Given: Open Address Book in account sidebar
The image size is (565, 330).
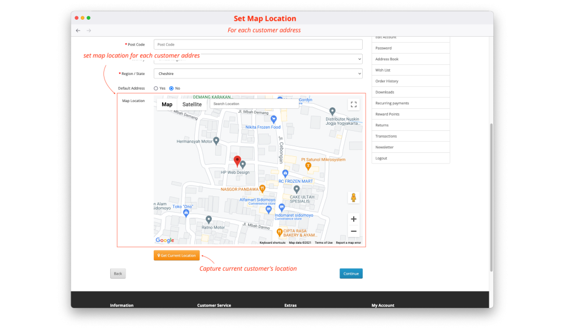Looking at the screenshot, I should click(387, 59).
